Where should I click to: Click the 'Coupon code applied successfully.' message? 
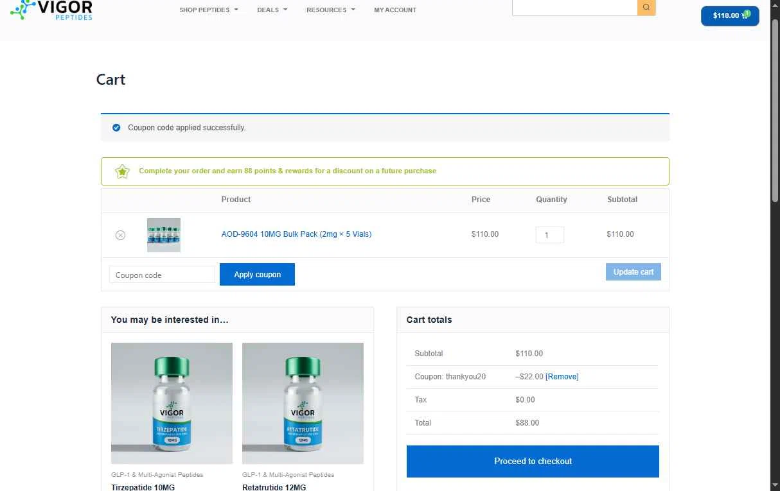(x=186, y=128)
